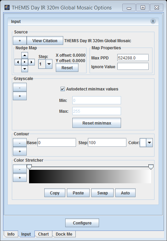Paste the color stretch
The height and width of the screenshot is (241, 167).
click(78, 193)
